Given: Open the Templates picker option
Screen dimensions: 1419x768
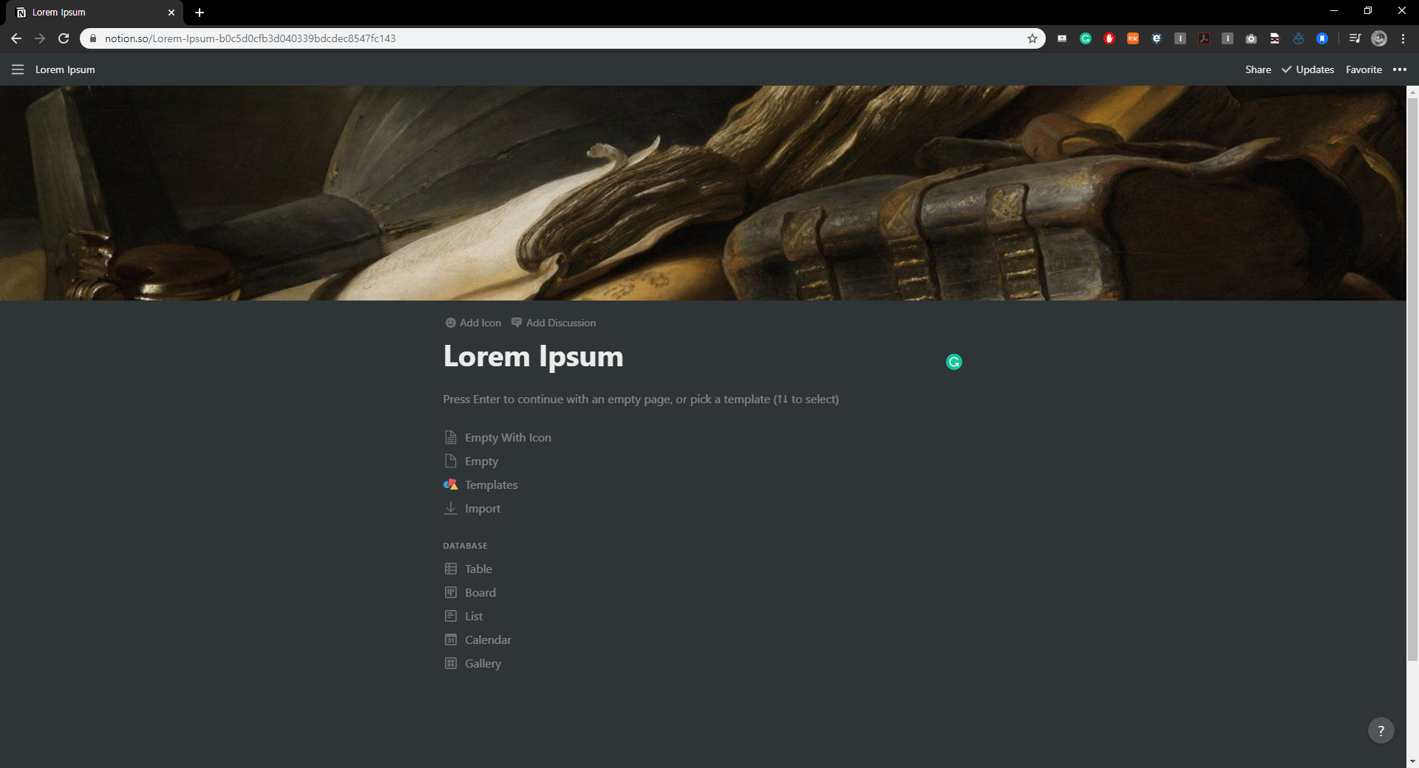Looking at the screenshot, I should coord(481,484).
